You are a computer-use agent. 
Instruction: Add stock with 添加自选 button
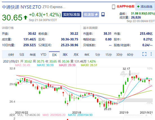(145, 7)
